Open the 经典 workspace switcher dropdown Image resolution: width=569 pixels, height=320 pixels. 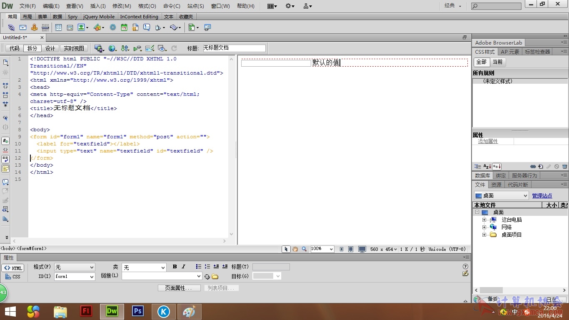(x=453, y=6)
